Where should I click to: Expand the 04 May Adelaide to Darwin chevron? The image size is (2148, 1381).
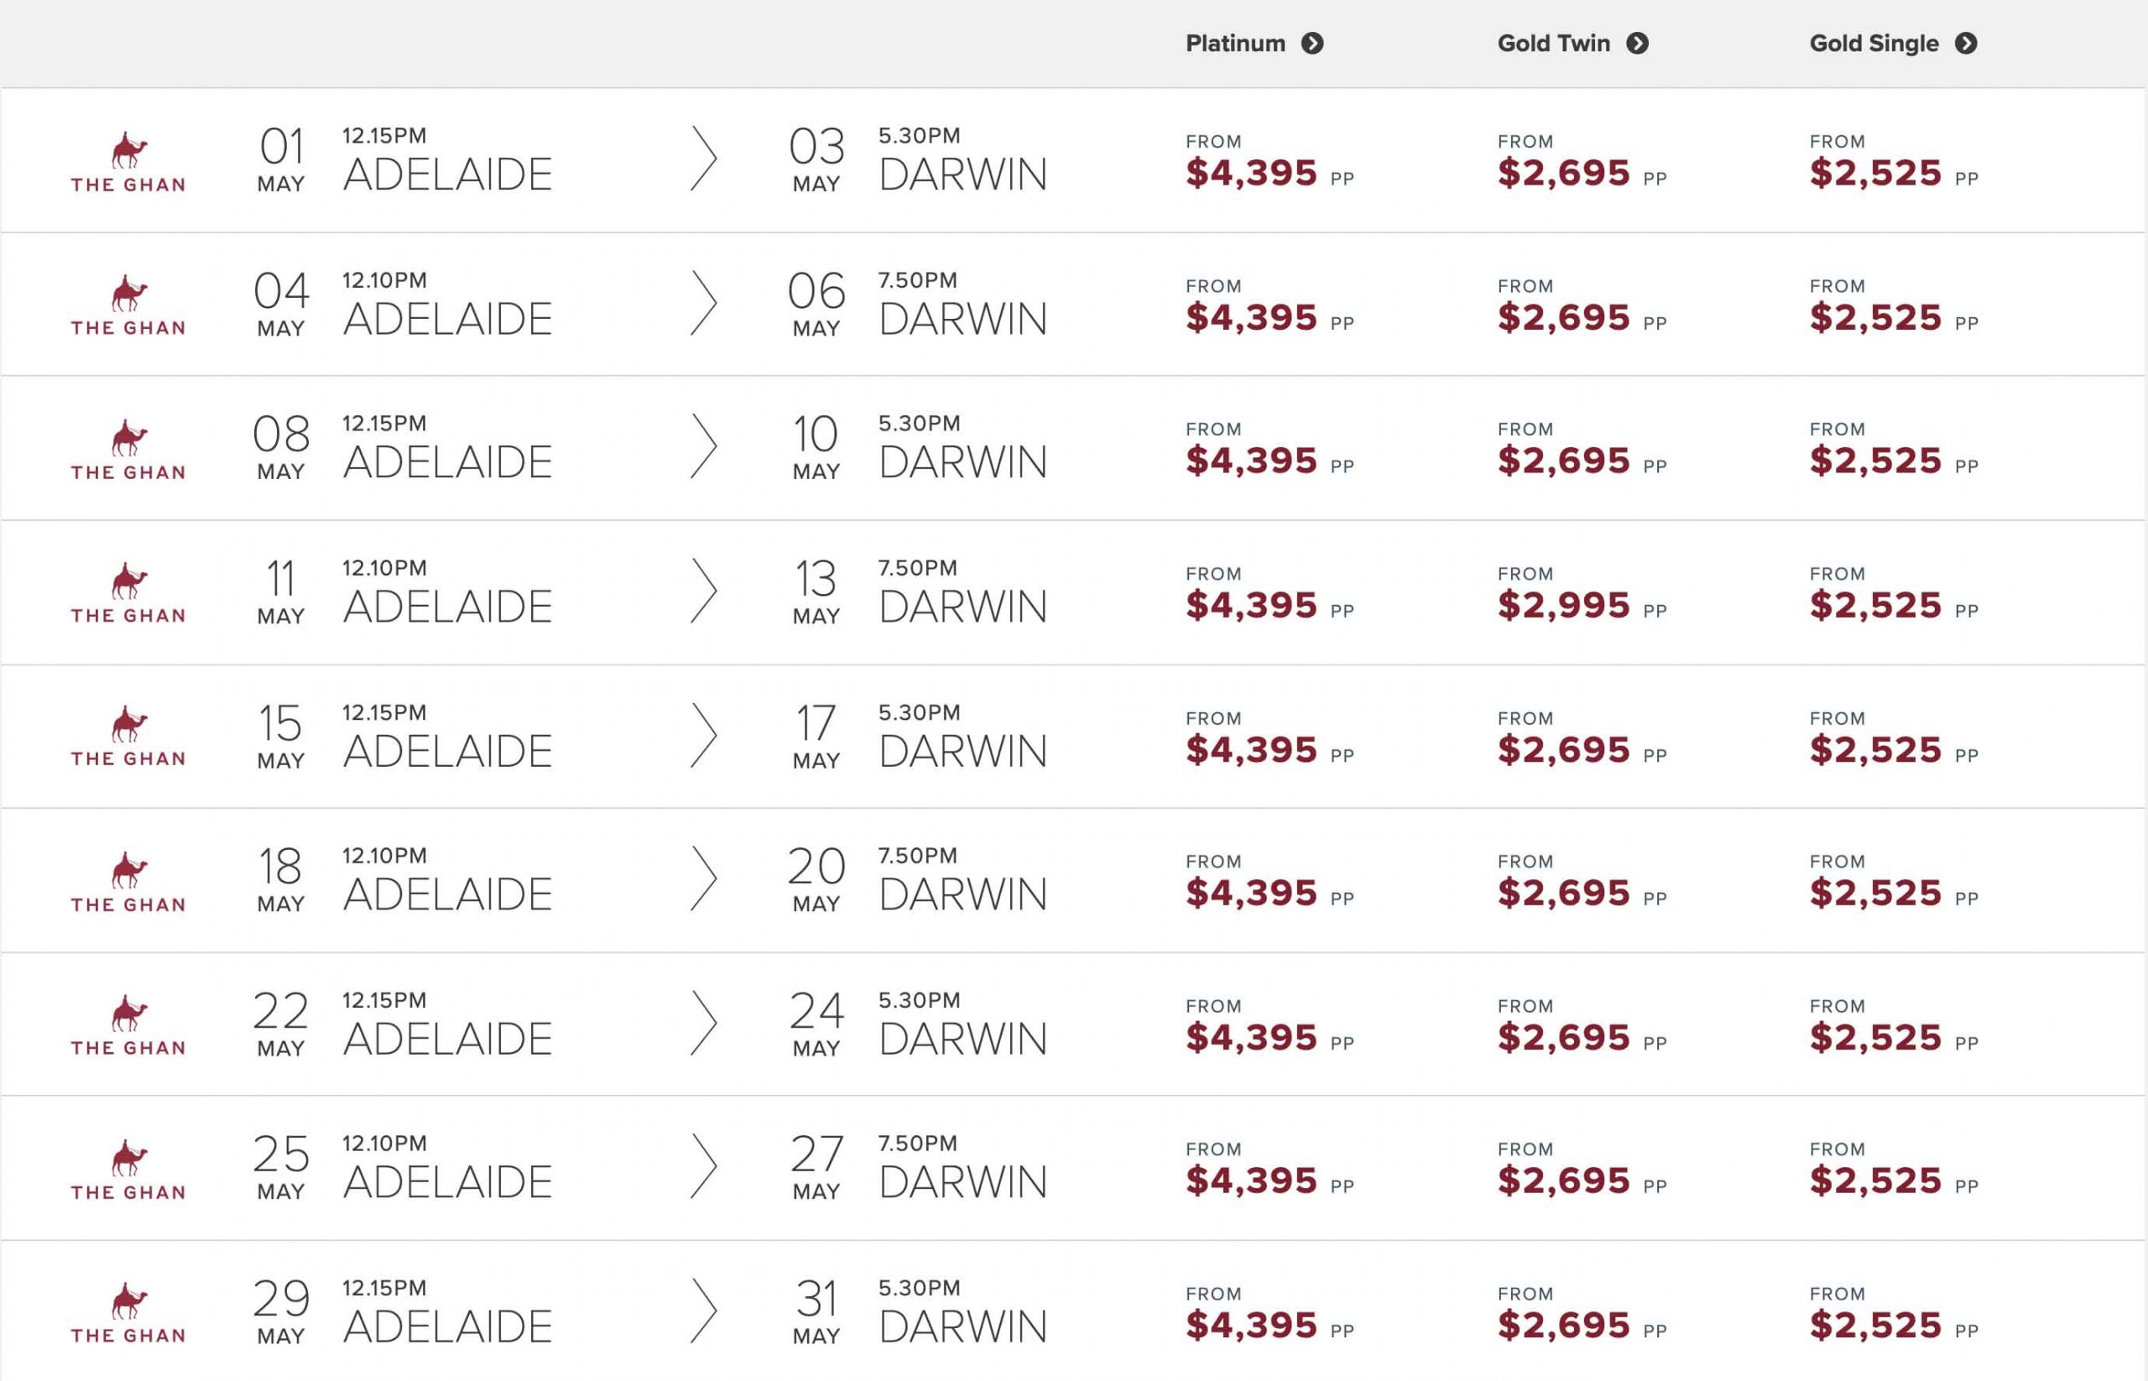703,303
